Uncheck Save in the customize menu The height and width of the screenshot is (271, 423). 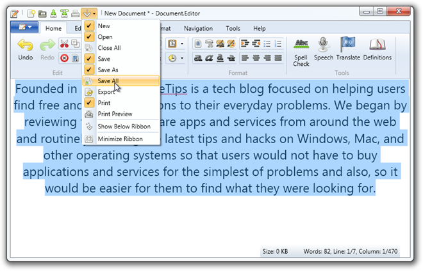[x=121, y=59]
